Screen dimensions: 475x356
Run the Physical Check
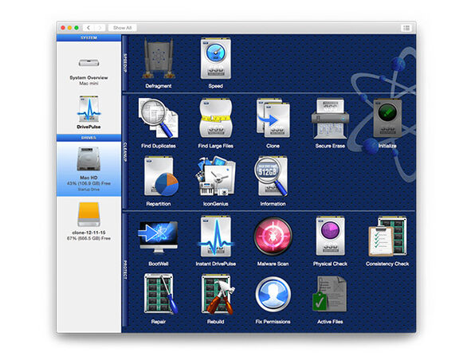330,241
